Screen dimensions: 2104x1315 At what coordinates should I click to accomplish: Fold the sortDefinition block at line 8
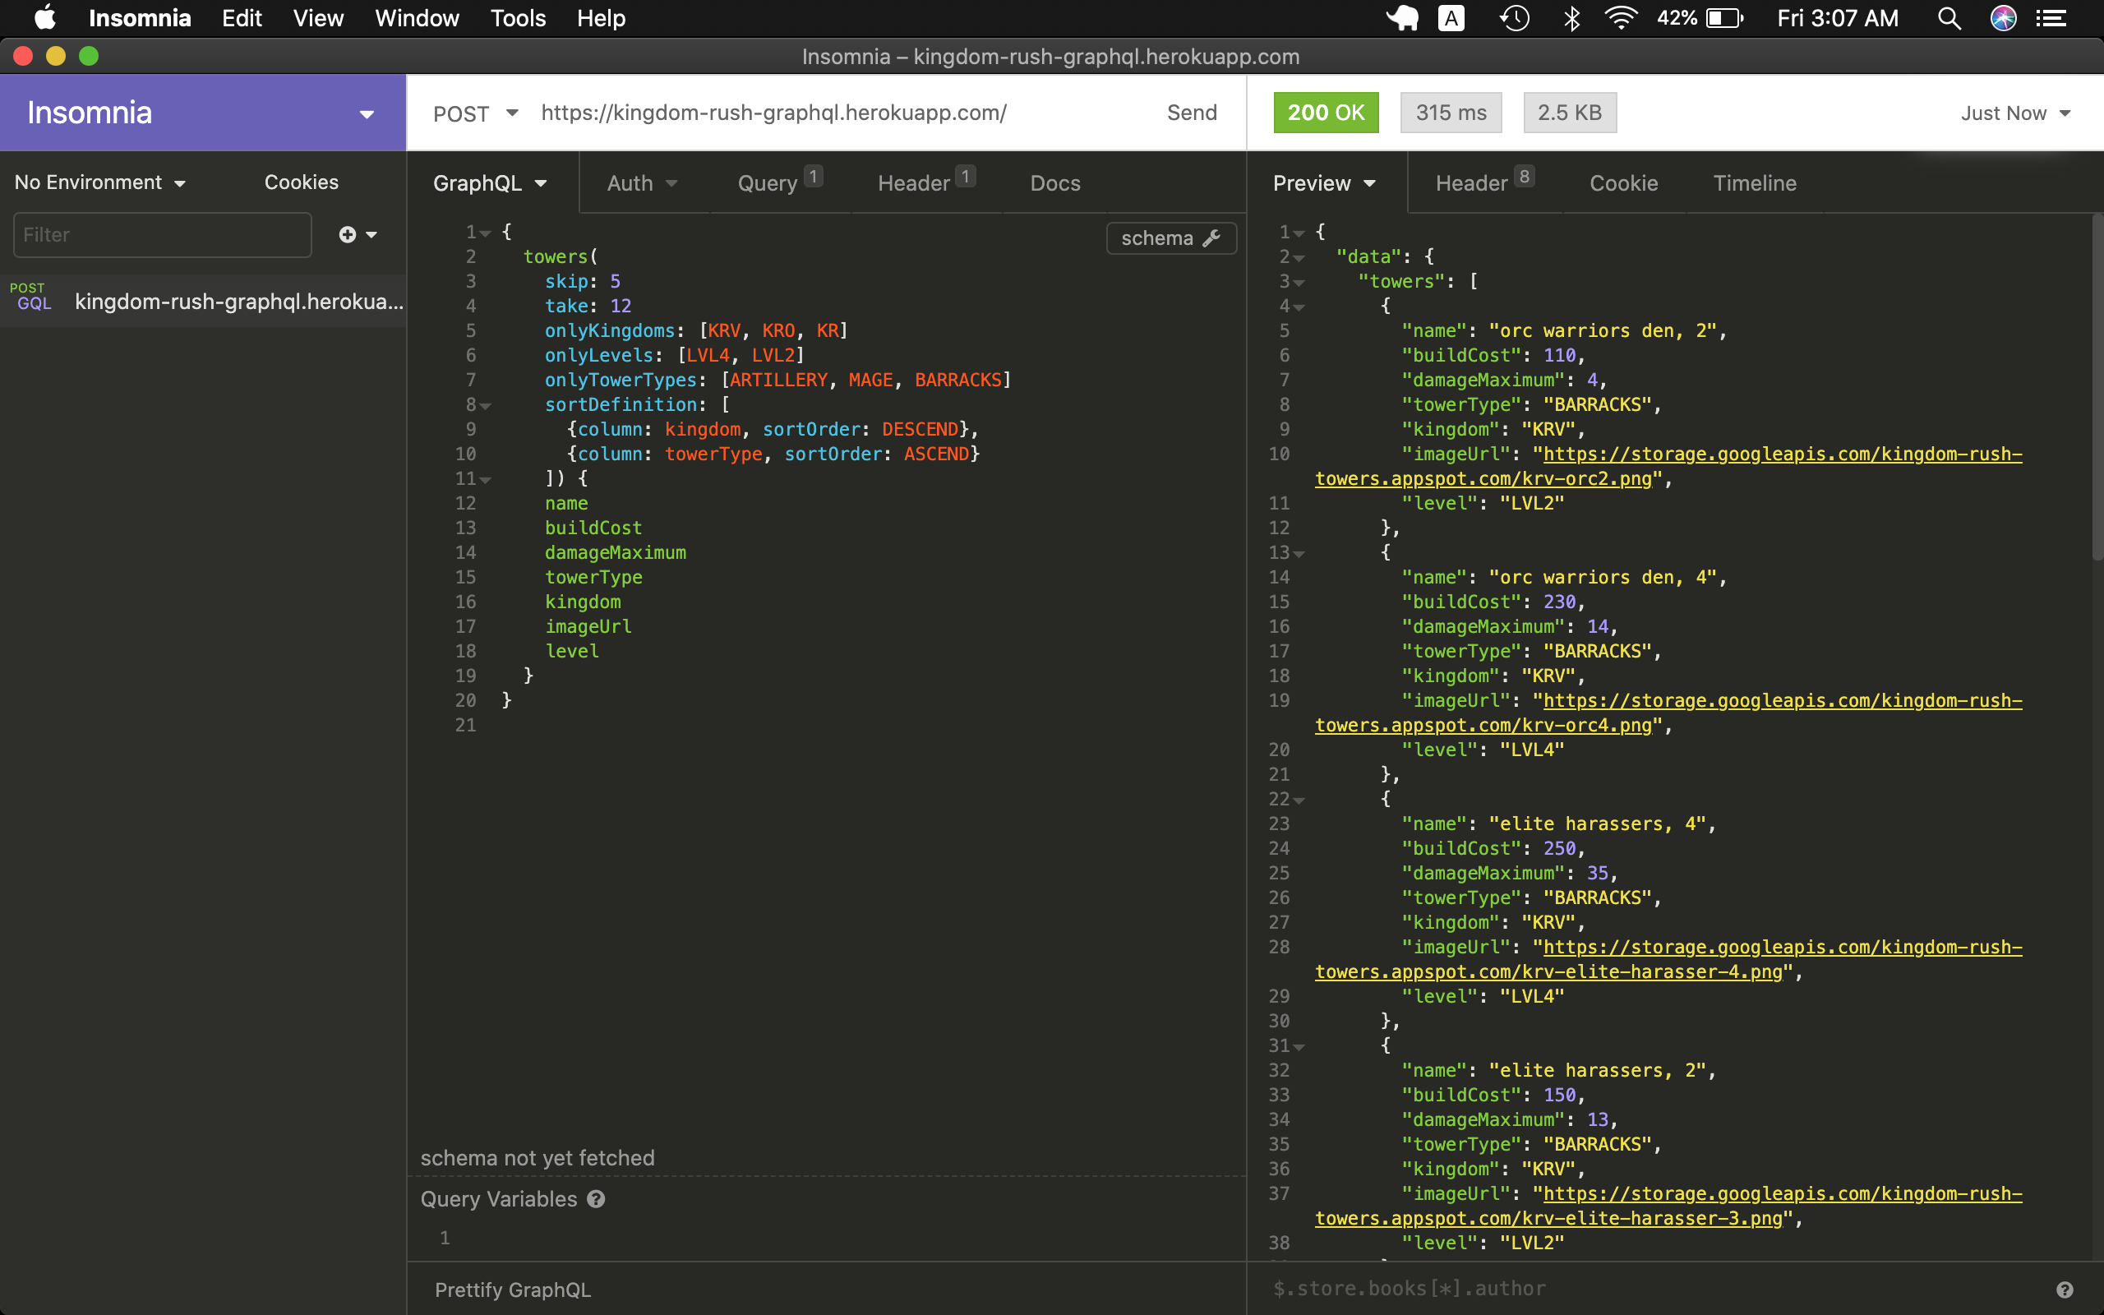pyautogui.click(x=486, y=406)
